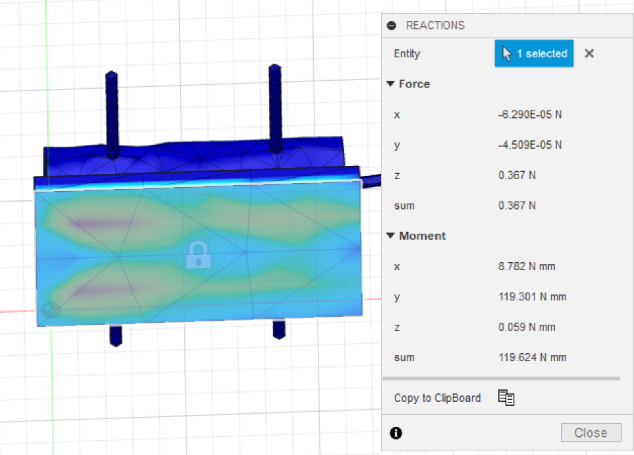The height and width of the screenshot is (455, 634).
Task: Click the Copy to ClipBoard icon
Action: pyautogui.click(x=506, y=398)
